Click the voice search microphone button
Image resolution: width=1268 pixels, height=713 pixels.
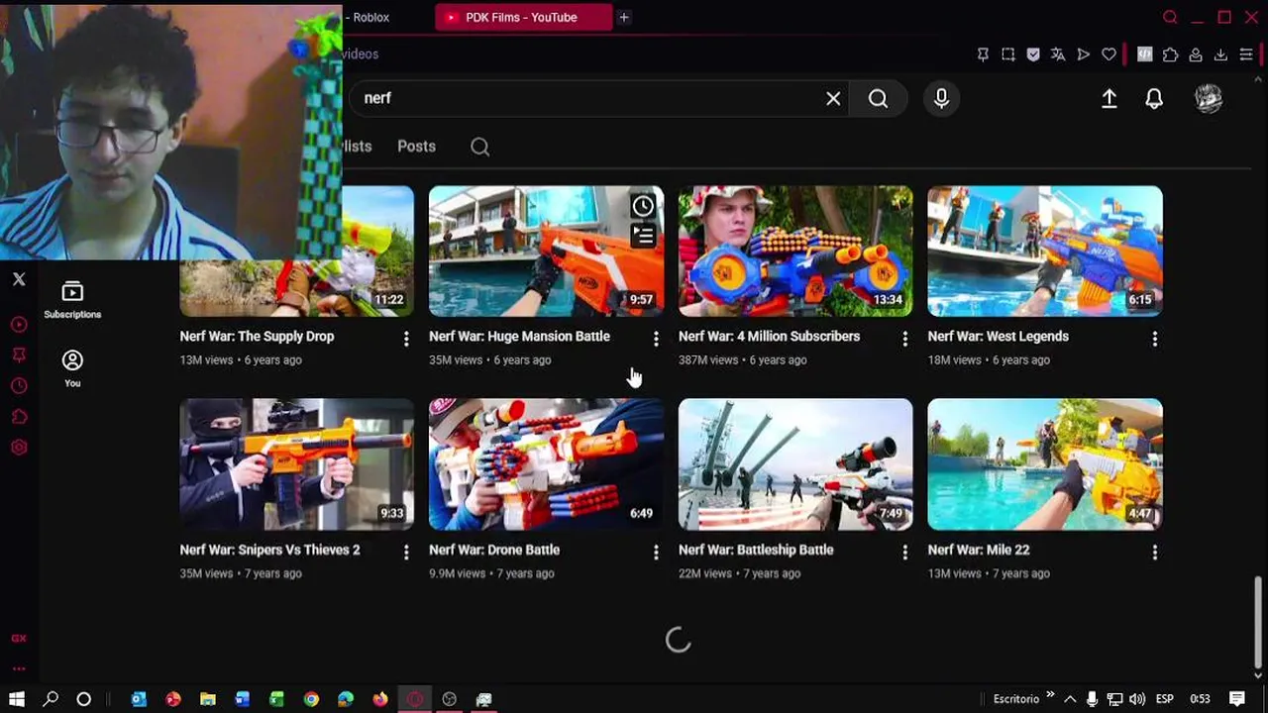click(941, 98)
